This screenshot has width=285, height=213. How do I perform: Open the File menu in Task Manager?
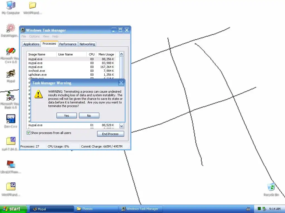coord(24,36)
